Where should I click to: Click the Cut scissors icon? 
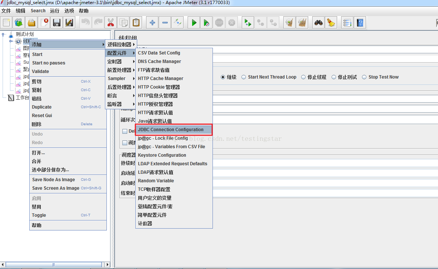[111, 23]
